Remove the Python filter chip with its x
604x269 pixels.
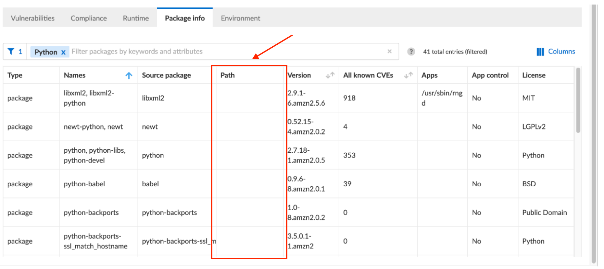63,52
